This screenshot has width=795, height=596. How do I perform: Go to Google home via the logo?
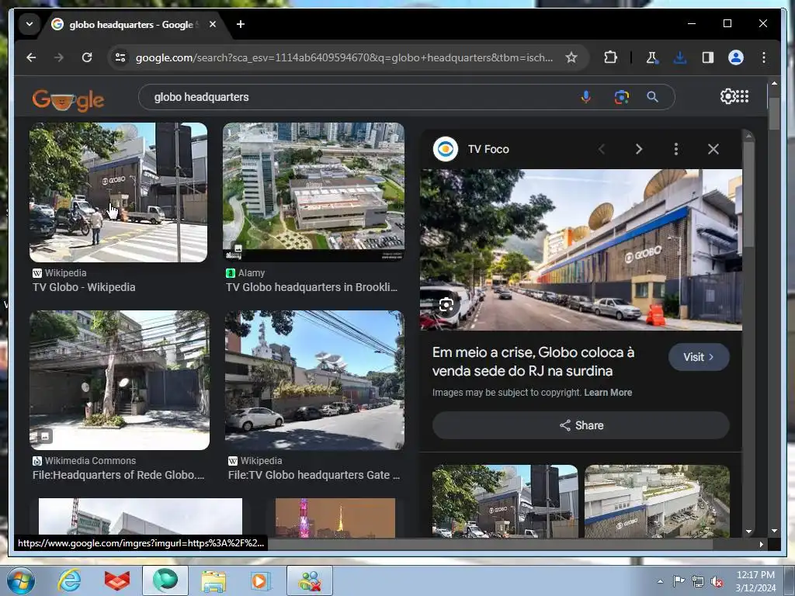(x=68, y=99)
